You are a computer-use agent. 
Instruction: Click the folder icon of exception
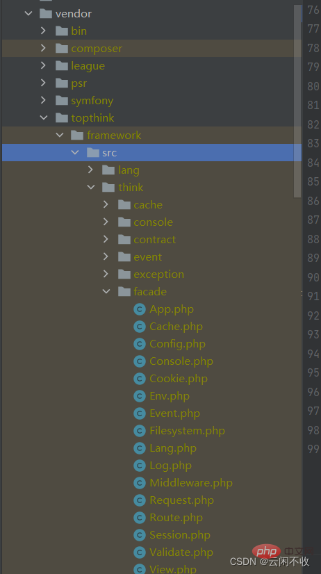(124, 274)
